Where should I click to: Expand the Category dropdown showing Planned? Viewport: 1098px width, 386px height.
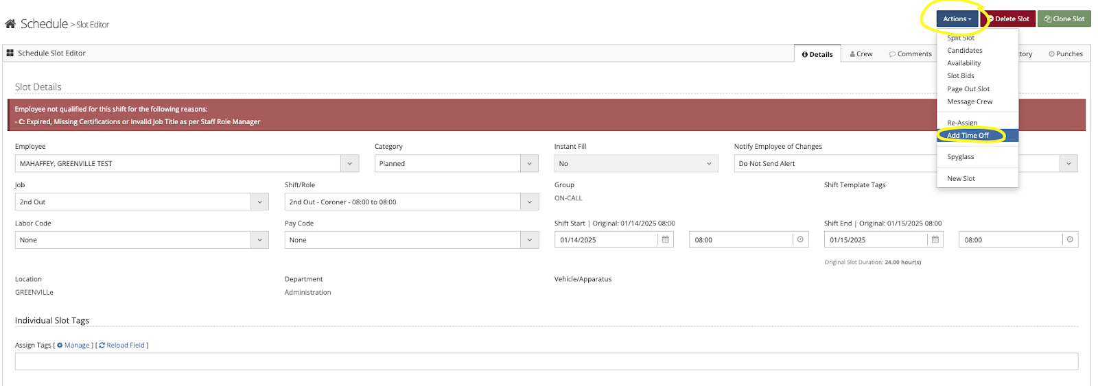coord(529,163)
